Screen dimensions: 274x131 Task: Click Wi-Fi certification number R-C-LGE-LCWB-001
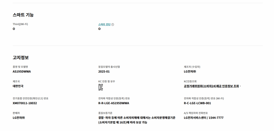197,103
